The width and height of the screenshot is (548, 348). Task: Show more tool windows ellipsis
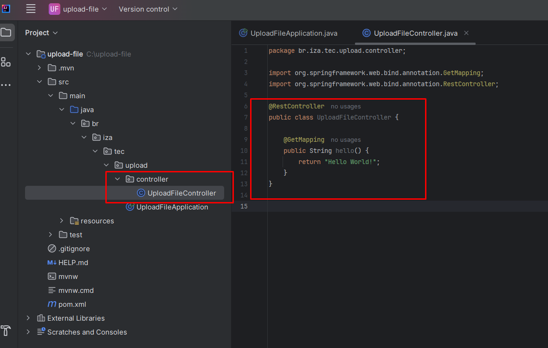6,85
